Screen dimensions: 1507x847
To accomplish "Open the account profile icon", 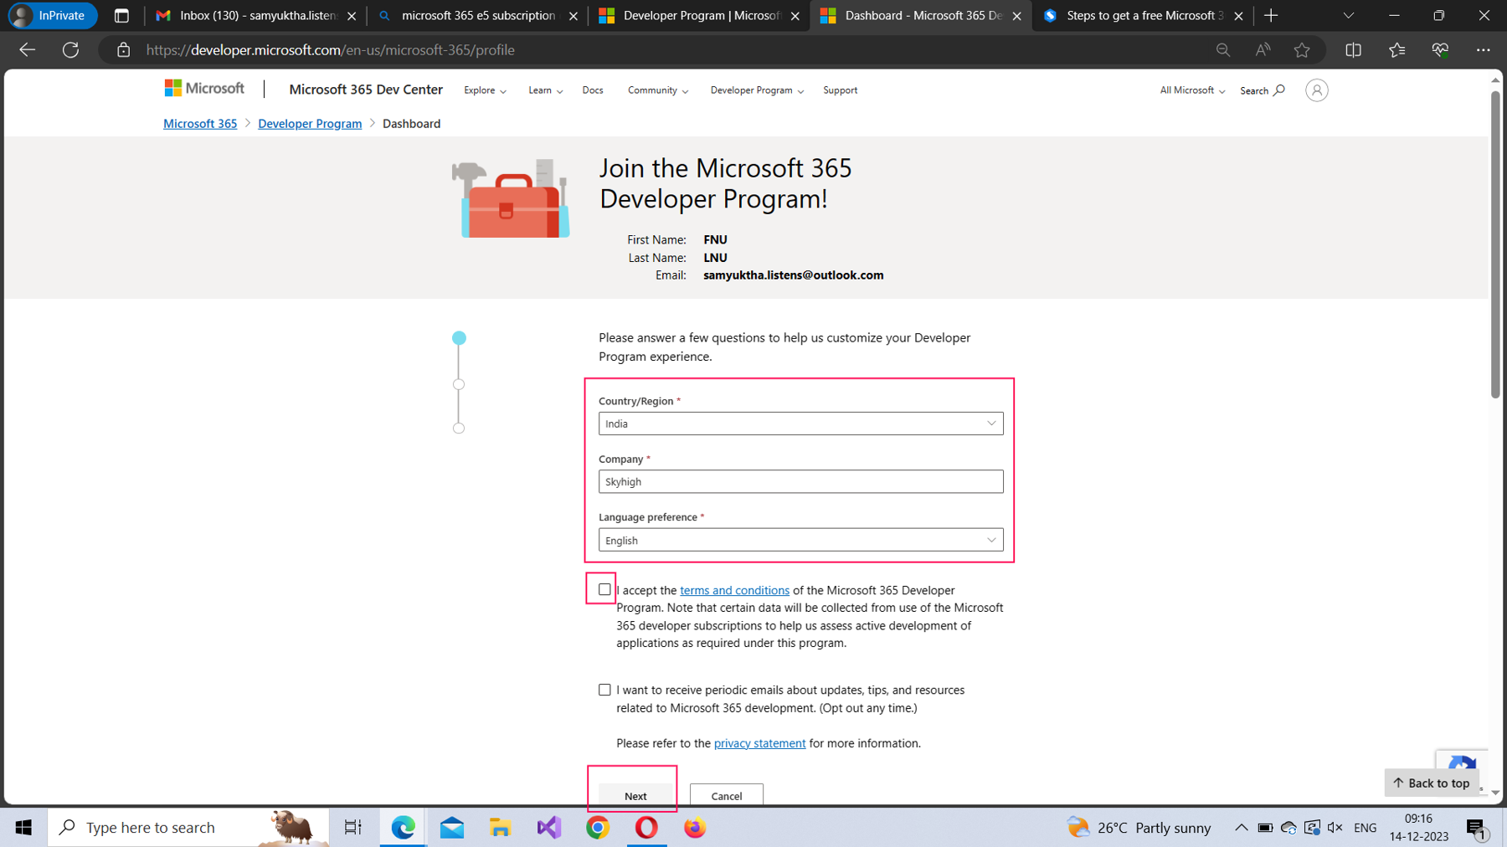I will click(x=1316, y=90).
